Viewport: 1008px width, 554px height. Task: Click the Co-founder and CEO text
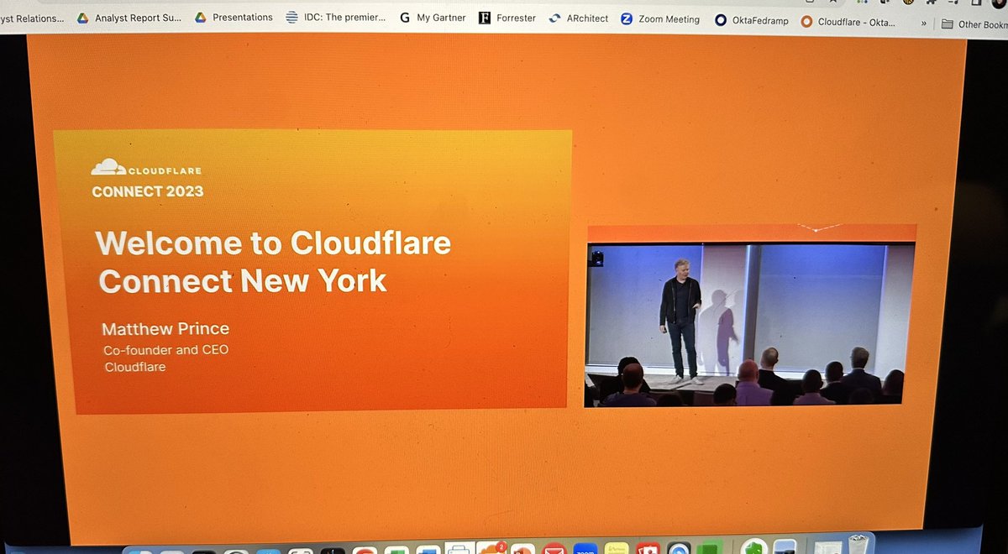click(x=165, y=350)
